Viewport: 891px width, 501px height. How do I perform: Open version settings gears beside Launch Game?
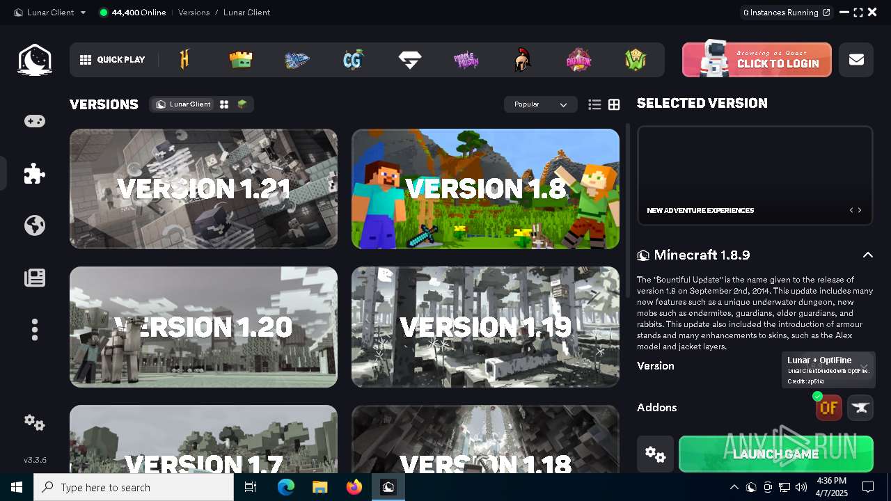coord(655,454)
